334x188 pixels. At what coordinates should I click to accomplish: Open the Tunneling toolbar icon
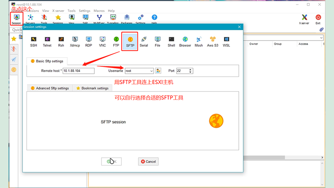click(x=113, y=19)
